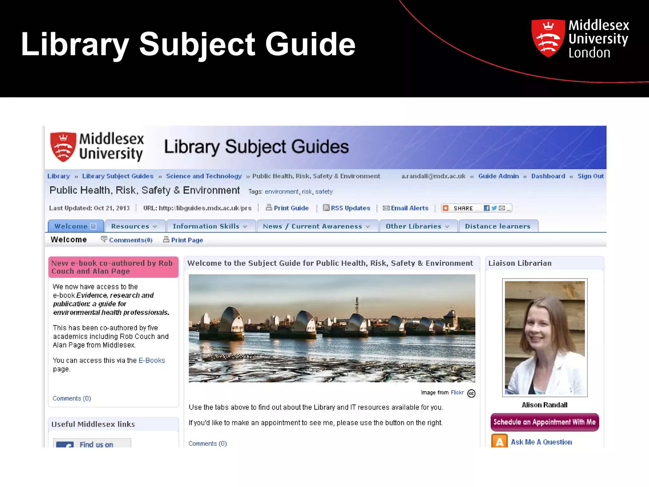The width and height of the screenshot is (649, 487).
Task: Expand the Information Skills dropdown arrow
Action: click(245, 227)
